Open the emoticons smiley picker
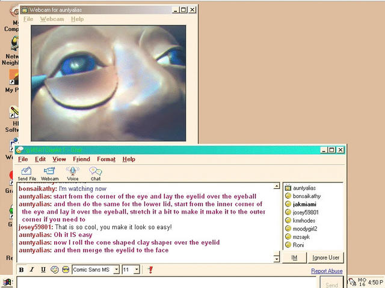The image size is (385, 288). point(66,269)
